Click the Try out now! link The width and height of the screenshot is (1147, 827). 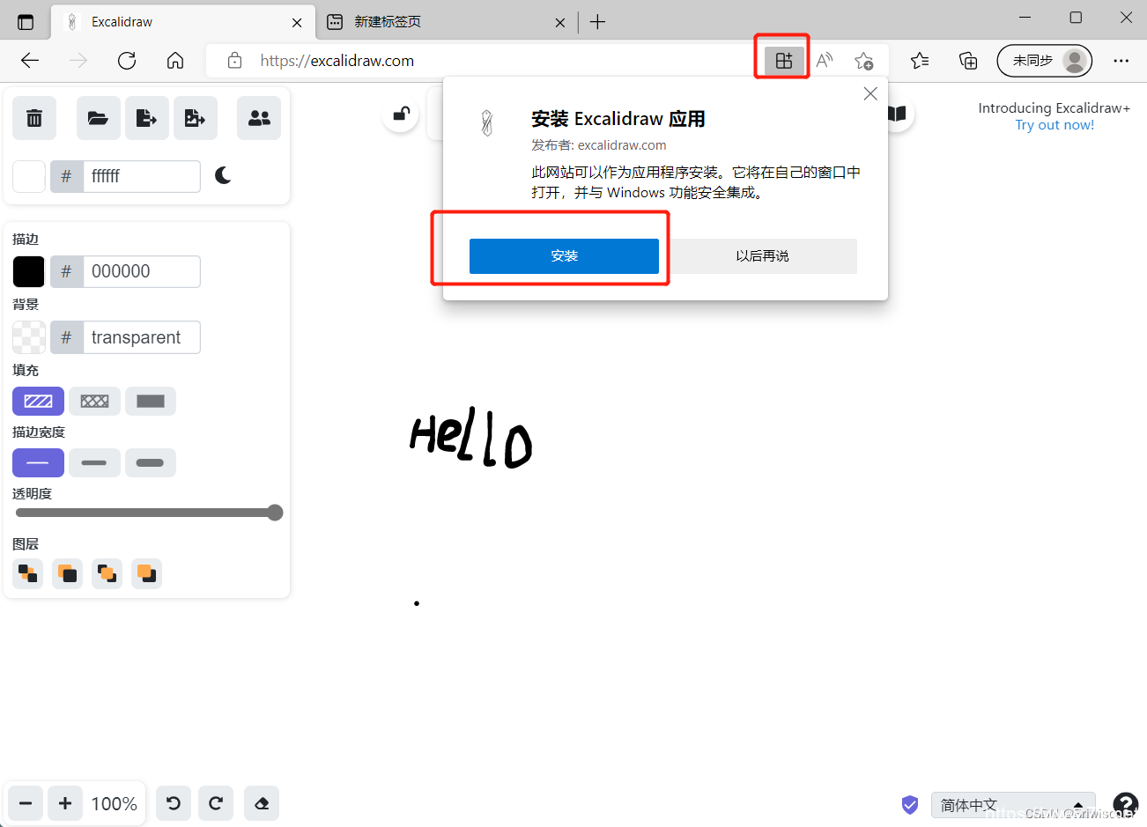[x=1054, y=125]
